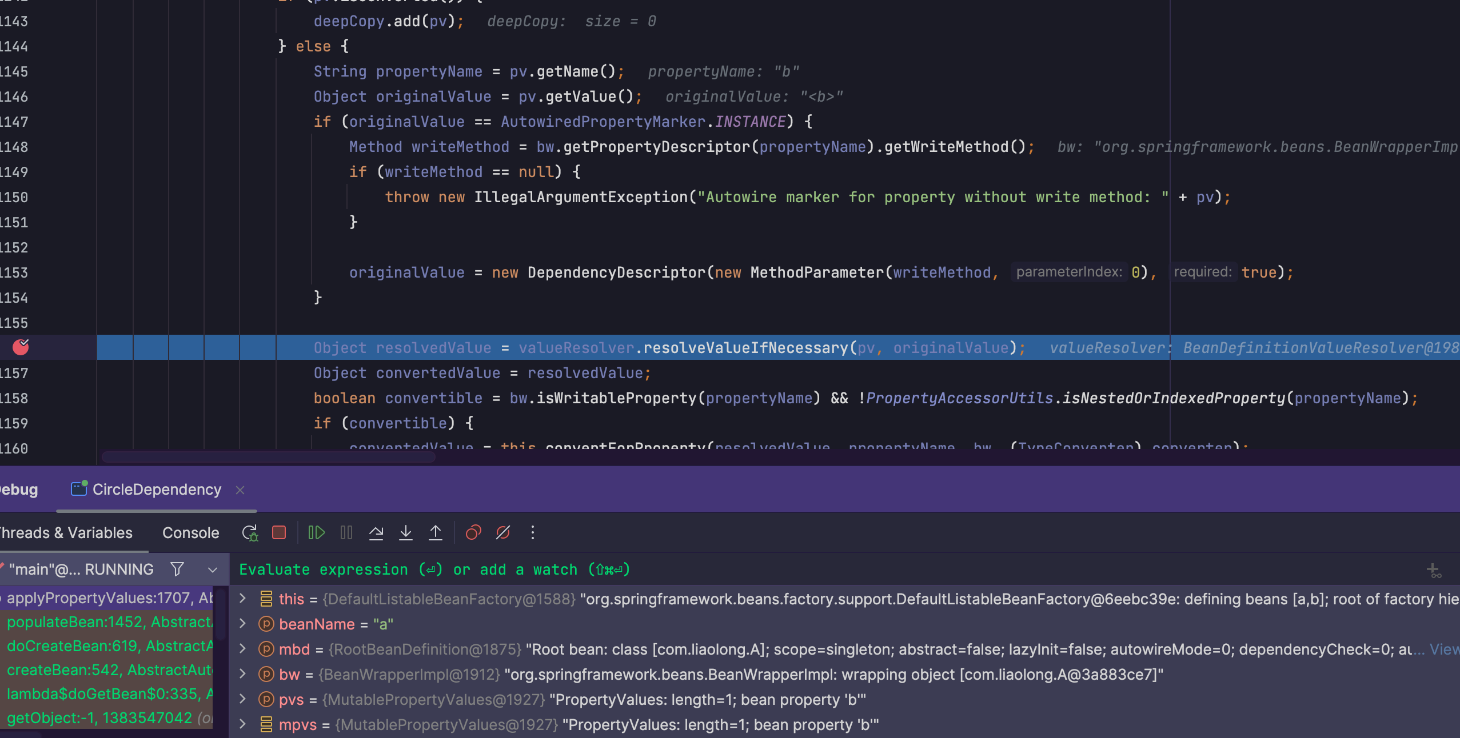Expand the 'mbd' variable node
Screen dimensions: 1460x738
click(242, 649)
